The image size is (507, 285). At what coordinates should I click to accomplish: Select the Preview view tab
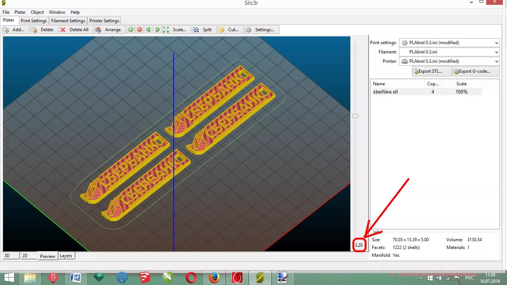pos(48,256)
